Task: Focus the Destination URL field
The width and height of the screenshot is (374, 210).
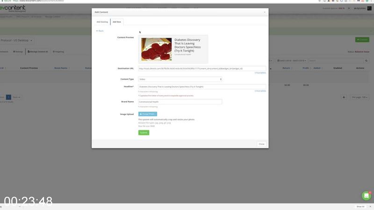Action: 202,69
